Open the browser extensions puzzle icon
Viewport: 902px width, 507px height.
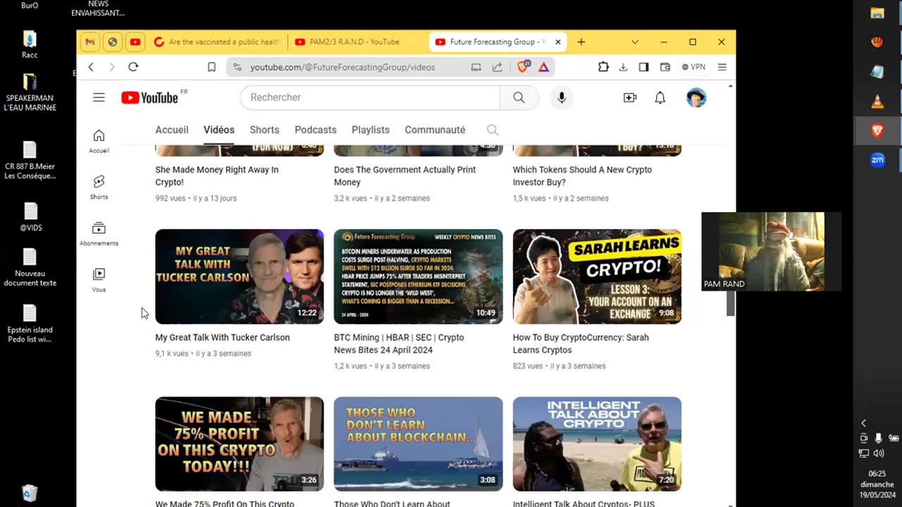pos(603,67)
